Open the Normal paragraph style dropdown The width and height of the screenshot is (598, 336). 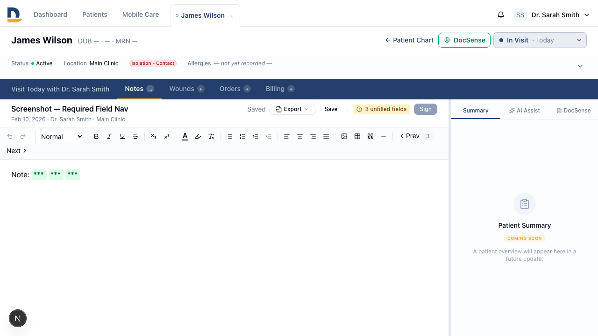point(60,136)
